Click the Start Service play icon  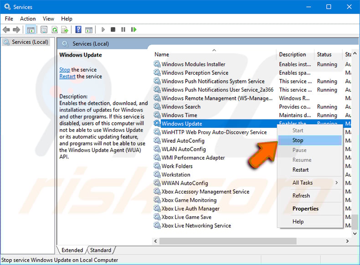(103, 30)
